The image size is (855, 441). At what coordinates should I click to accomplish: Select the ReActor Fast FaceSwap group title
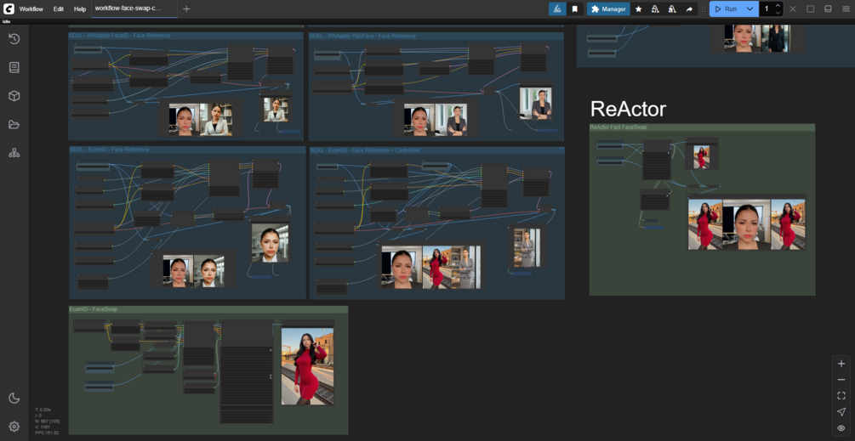(618, 127)
